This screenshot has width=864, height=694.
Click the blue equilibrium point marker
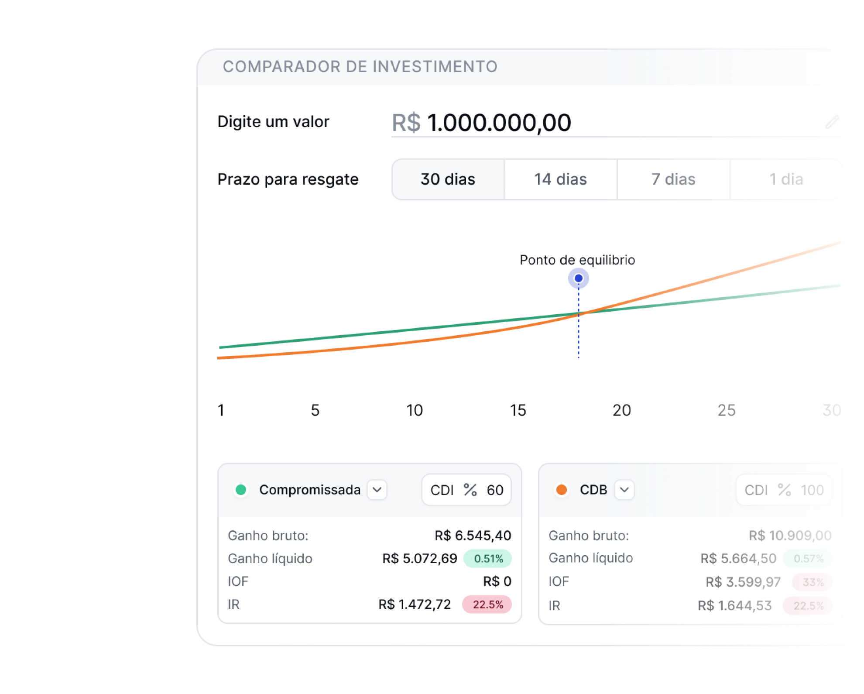point(578,278)
